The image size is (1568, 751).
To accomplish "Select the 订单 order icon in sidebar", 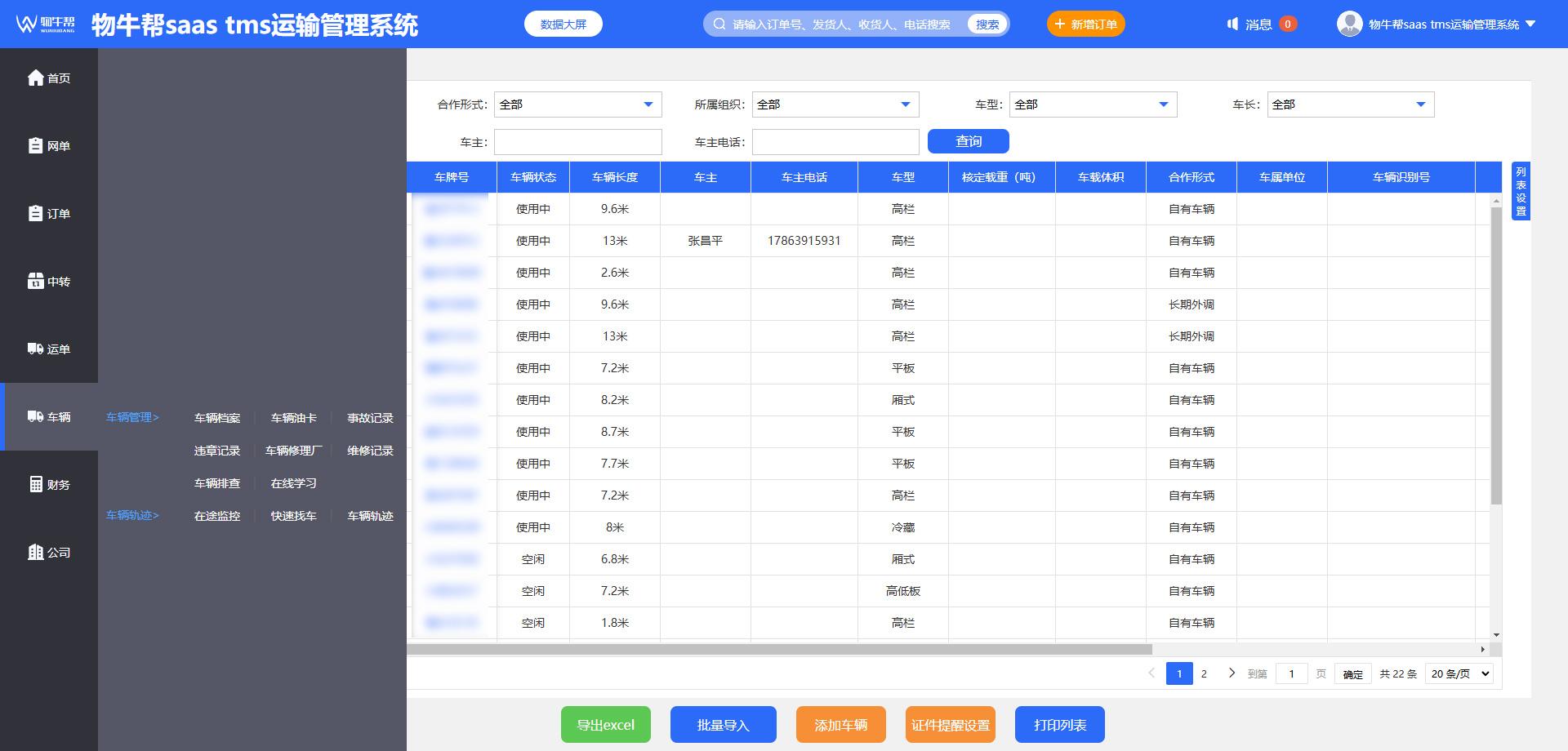I will click(x=36, y=213).
